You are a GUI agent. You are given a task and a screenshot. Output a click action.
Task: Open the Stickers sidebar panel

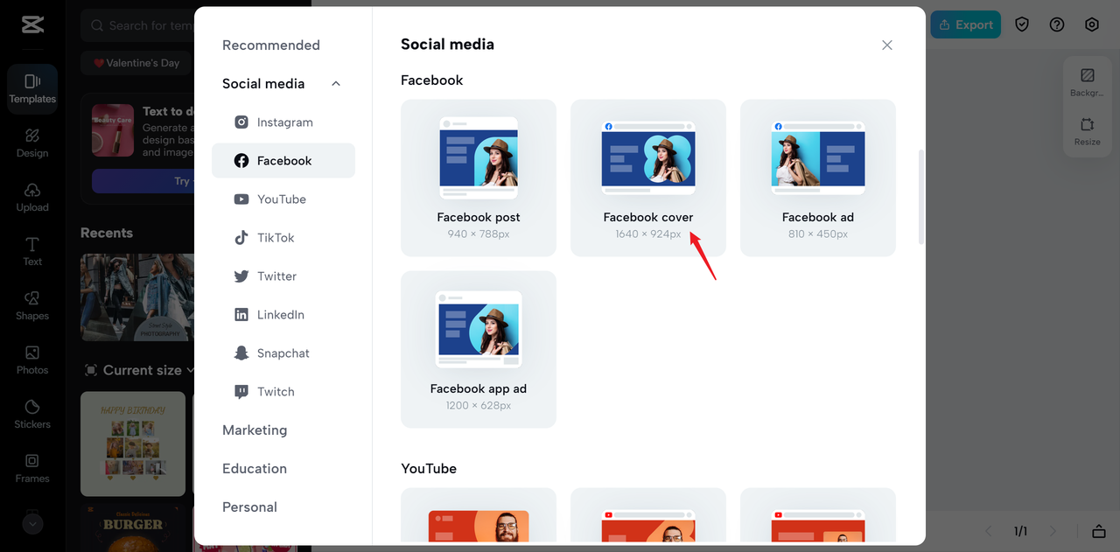[32, 414]
